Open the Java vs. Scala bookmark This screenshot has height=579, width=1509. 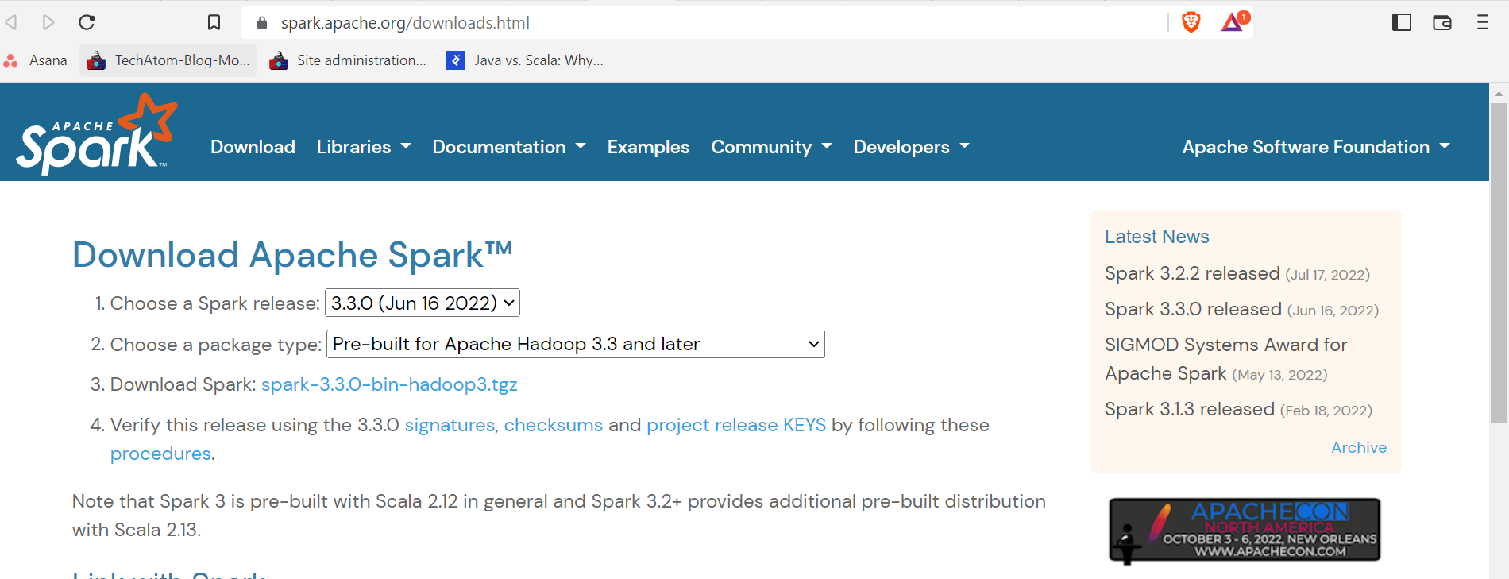tap(525, 60)
